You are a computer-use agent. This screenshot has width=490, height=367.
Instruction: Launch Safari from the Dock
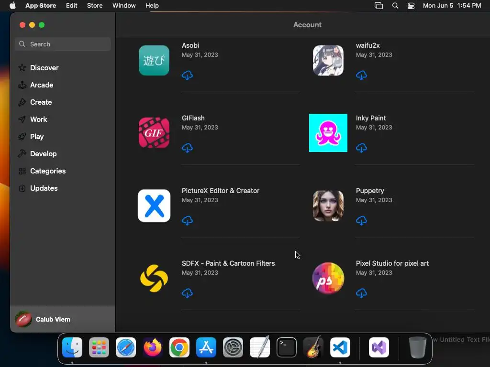pos(126,347)
